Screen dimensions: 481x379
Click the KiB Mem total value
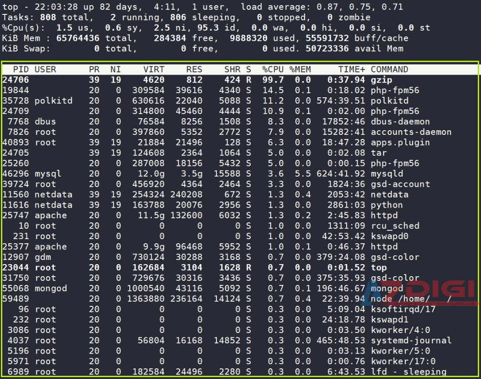[x=79, y=38]
